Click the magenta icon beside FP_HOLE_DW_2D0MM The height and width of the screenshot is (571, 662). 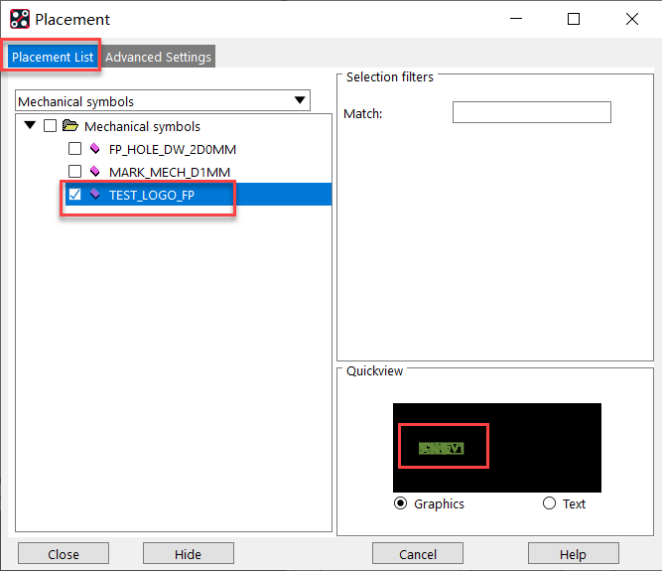[x=95, y=149]
